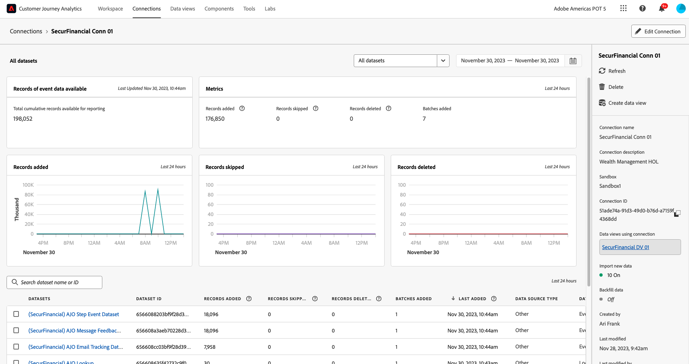Click the November 30, 2023 date range field
The width and height of the screenshot is (689, 364).
[510, 61]
